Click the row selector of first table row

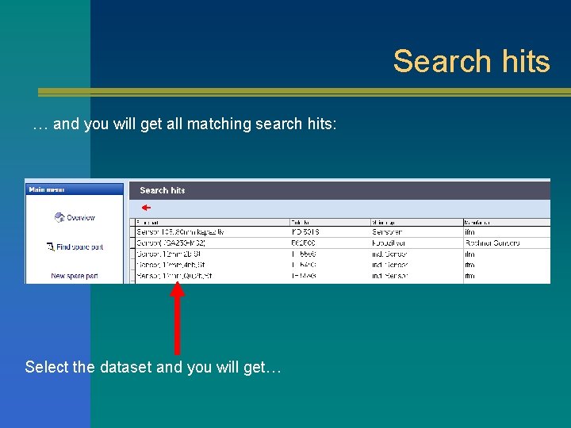pyautogui.click(x=132, y=231)
